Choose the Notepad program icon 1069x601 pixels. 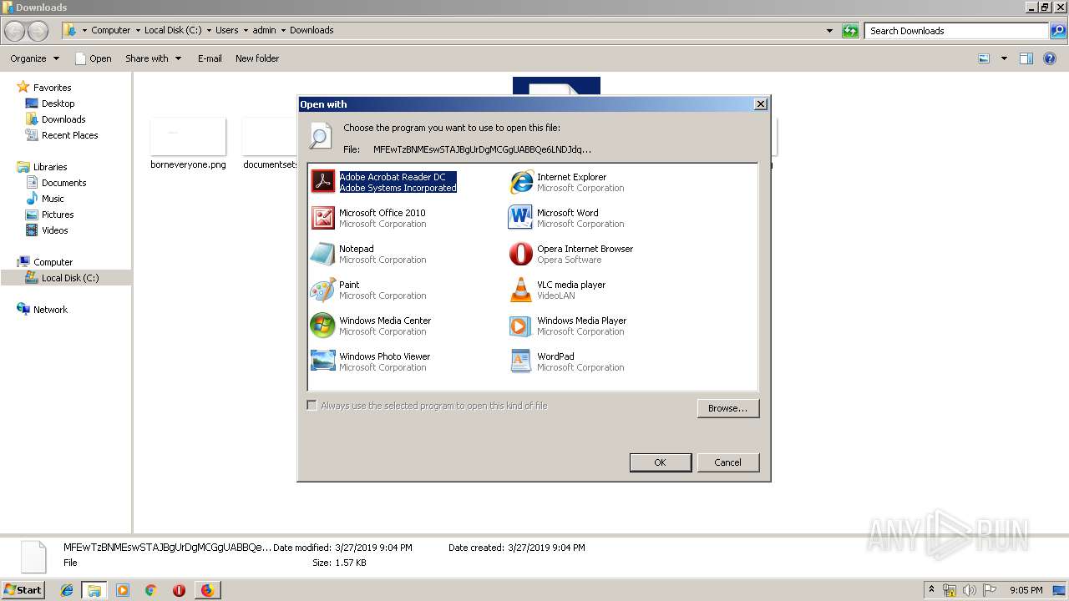[323, 253]
